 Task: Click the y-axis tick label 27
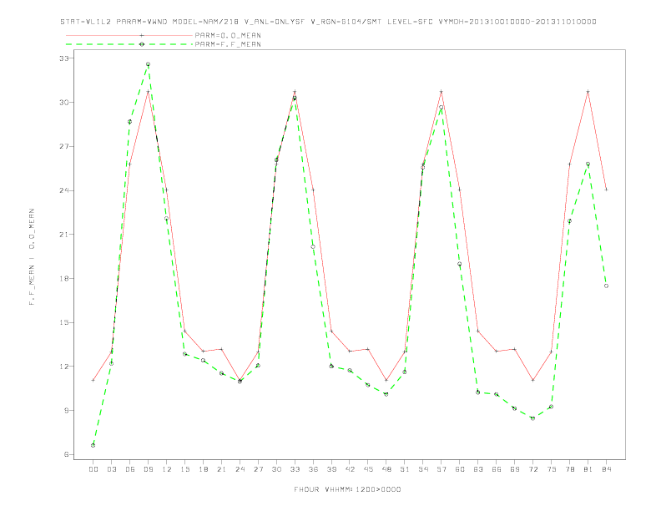[x=63, y=146]
